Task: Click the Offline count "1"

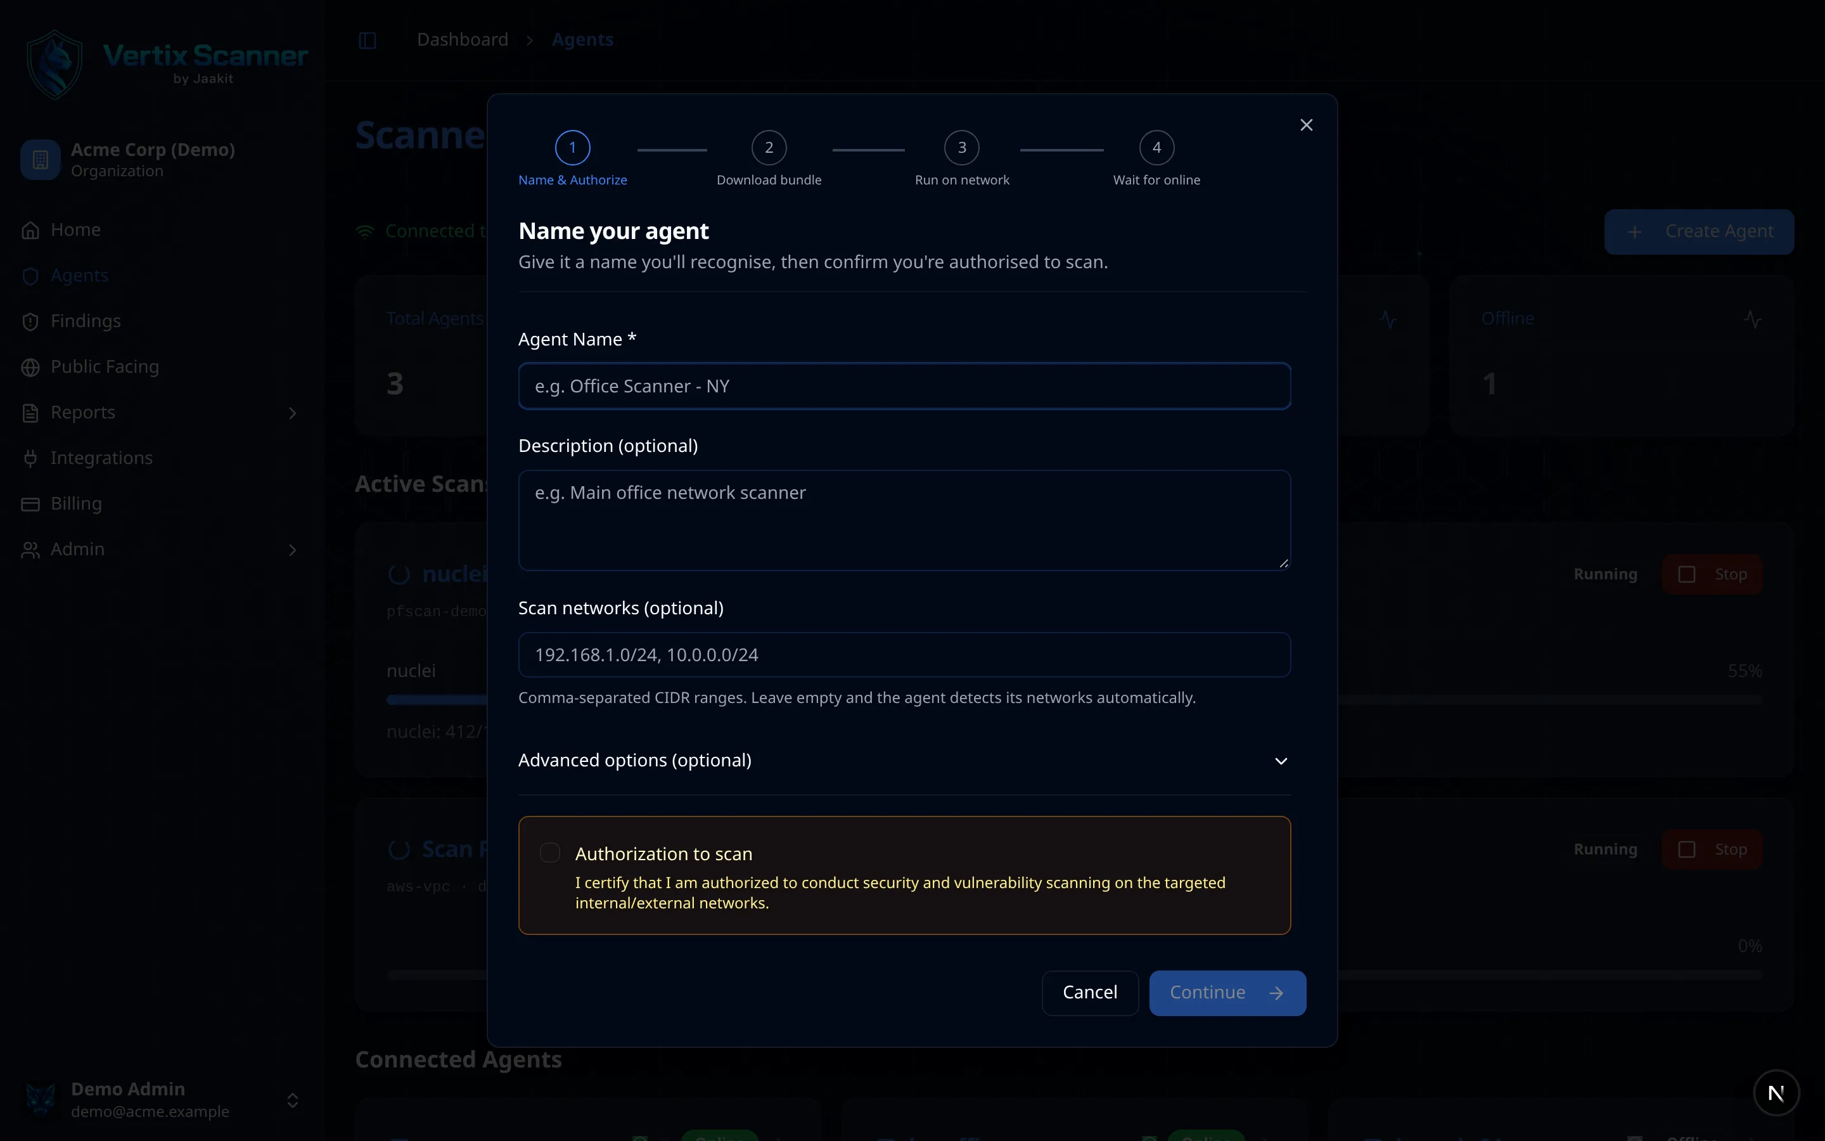Action: click(x=1489, y=384)
